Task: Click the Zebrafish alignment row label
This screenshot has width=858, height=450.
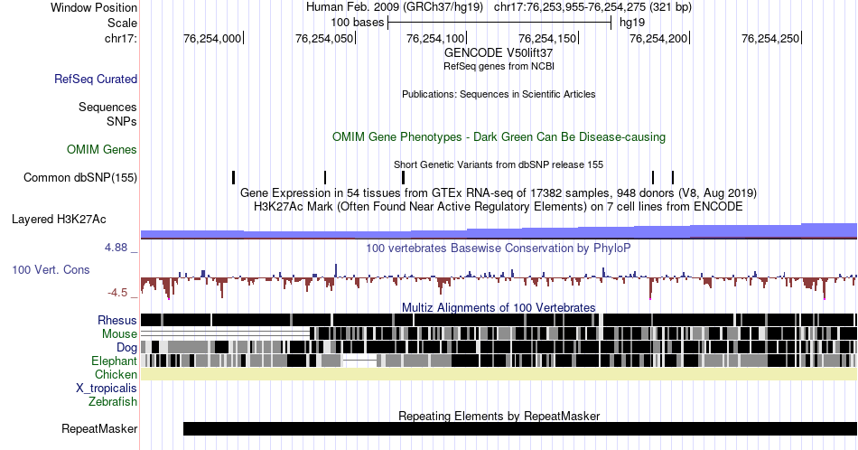Action: click(x=113, y=402)
